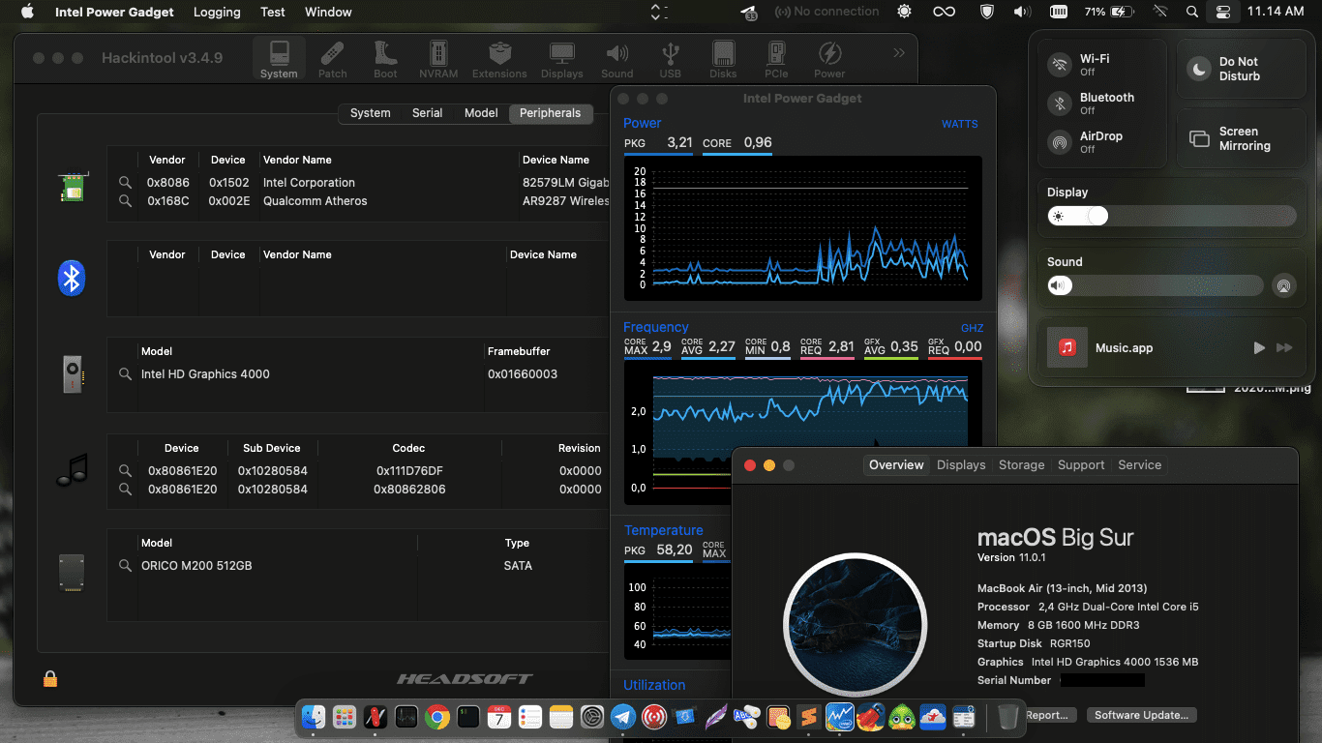Image resolution: width=1322 pixels, height=743 pixels.
Task: Click the No connection status item
Action: point(826,12)
